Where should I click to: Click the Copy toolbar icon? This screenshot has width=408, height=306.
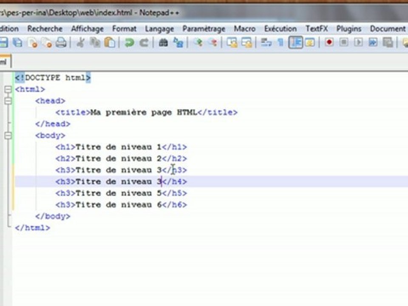[95, 42]
